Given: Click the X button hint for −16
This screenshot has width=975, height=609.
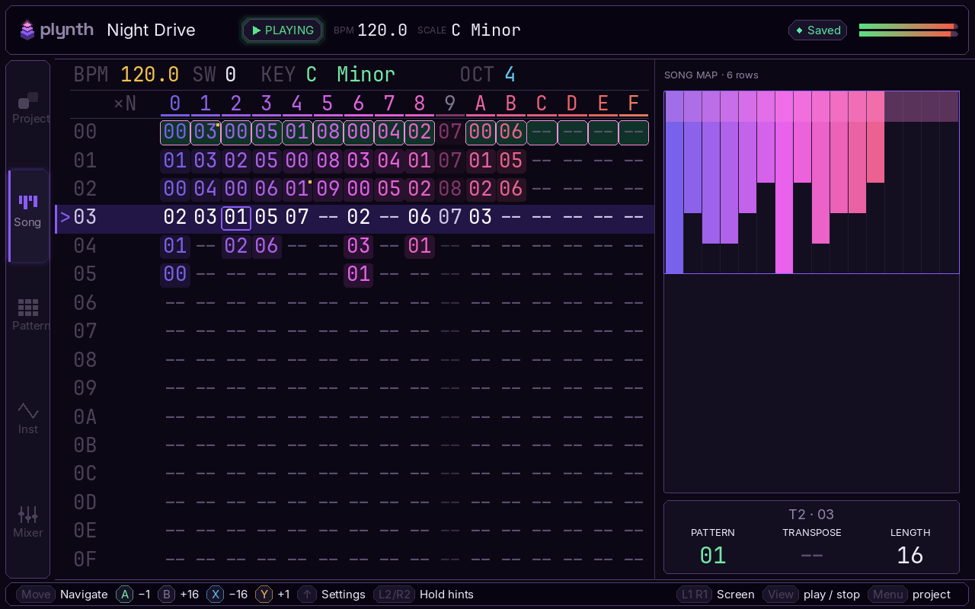Looking at the screenshot, I should tap(216, 595).
